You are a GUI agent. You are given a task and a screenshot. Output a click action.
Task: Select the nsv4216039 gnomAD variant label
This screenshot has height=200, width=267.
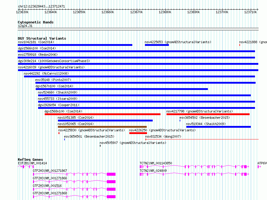51,67
